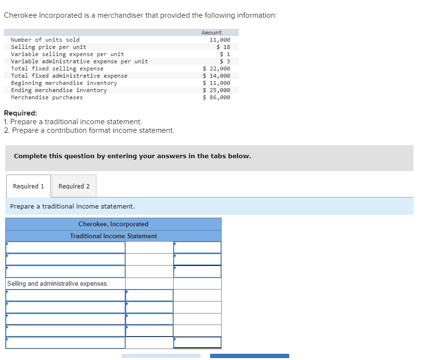Click first row right-column amount field
Screen dimensions: 425x360
[x=197, y=247]
